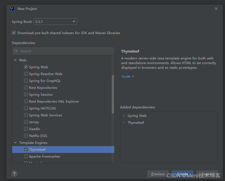
Task: Check Spring for GraphQL dependency
Action: (26, 81)
